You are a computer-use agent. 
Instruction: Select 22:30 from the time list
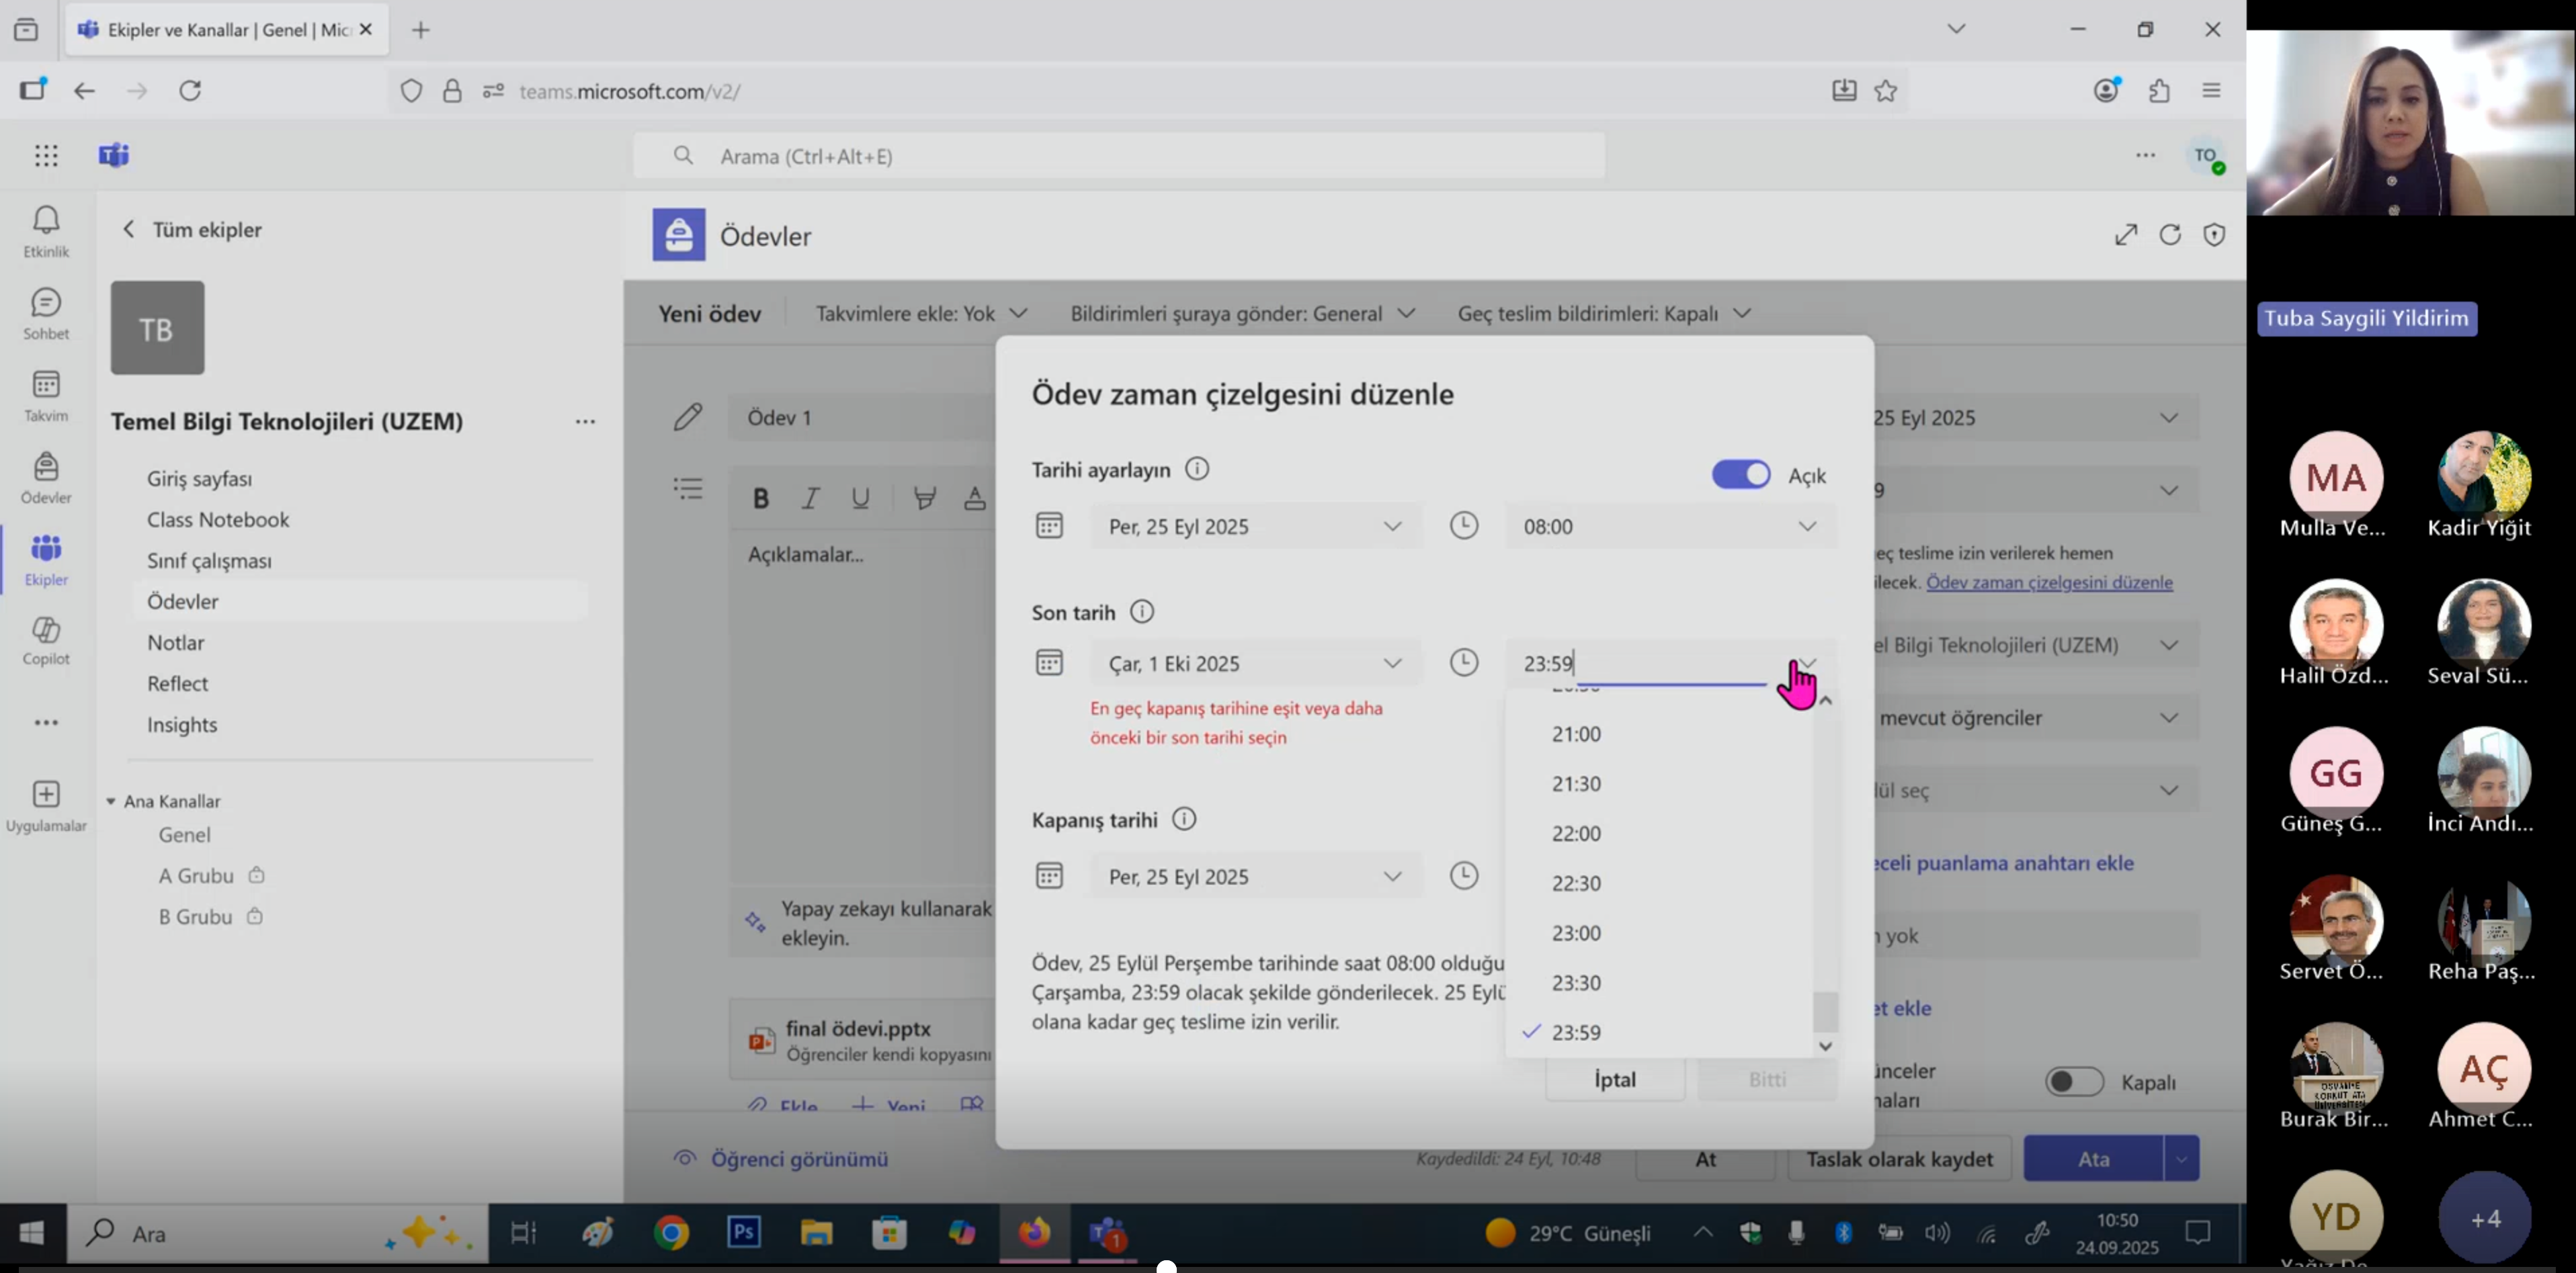1576,883
